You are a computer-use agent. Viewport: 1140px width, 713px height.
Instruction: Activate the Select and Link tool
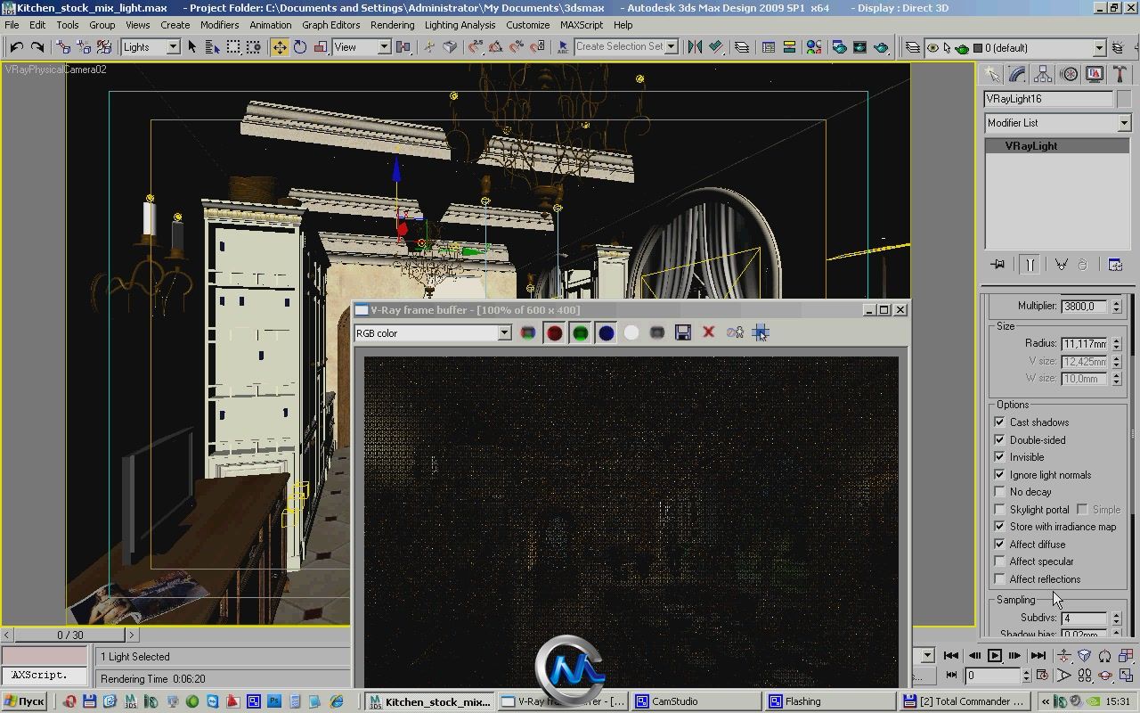point(63,47)
